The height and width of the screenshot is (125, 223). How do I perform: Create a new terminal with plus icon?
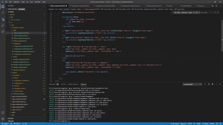205,84
